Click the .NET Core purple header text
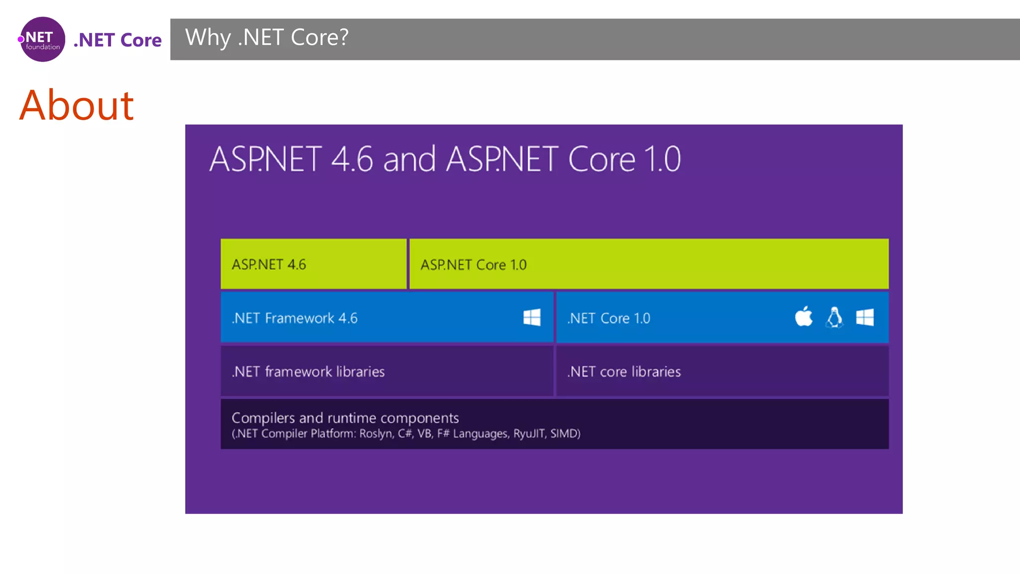This screenshot has width=1020, height=574. [x=118, y=40]
